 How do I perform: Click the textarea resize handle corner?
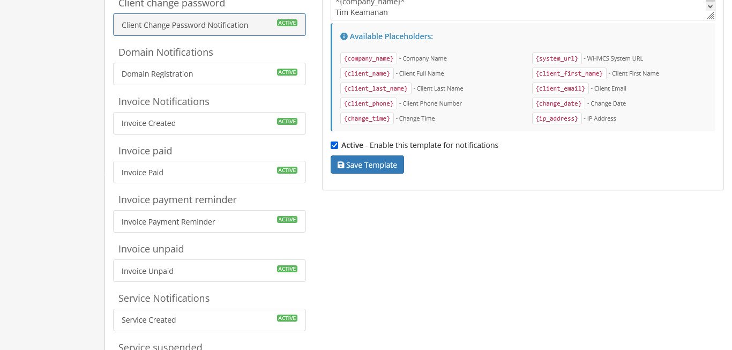[711, 16]
